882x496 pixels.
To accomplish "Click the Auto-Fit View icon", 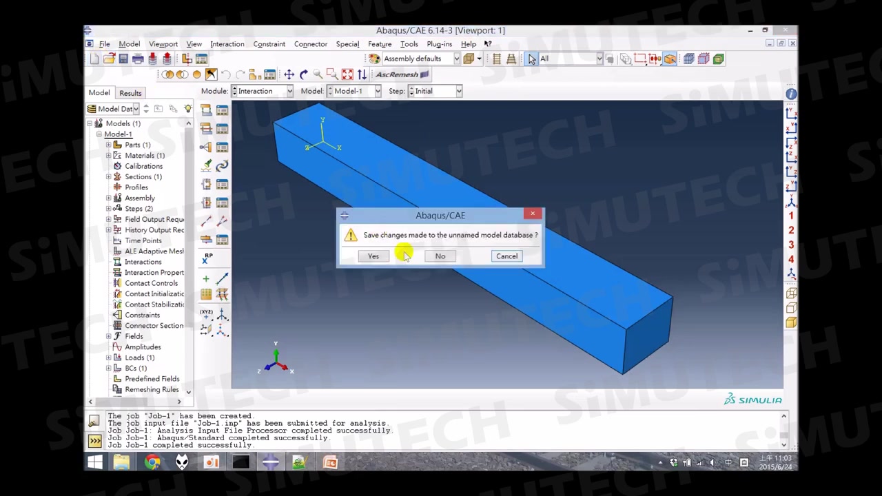I will [347, 74].
